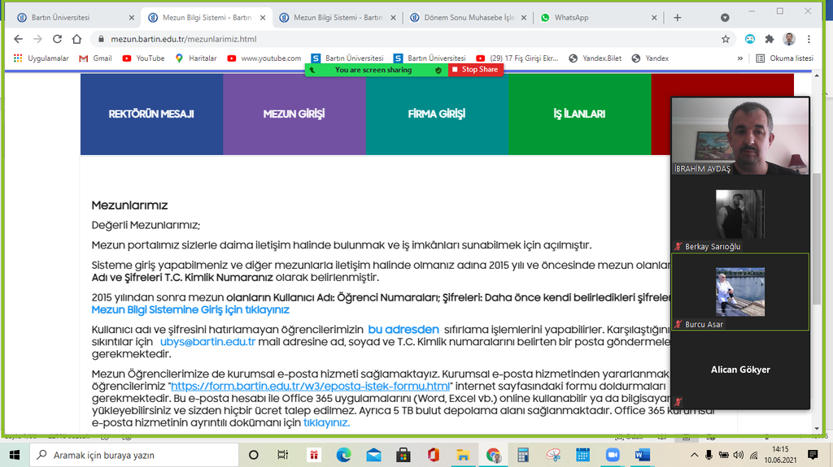Open Yandex.Bilet bookmark
This screenshot has height=467, width=833.
coord(595,58)
